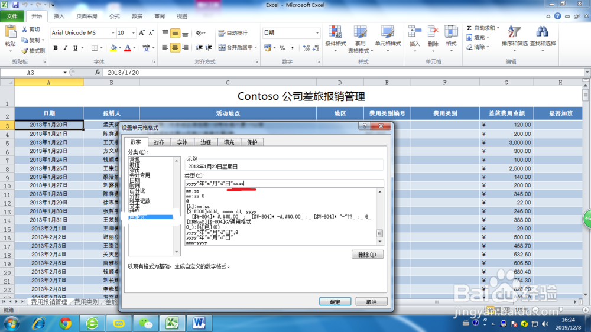Screen dimensions: 591x332
Task: Click Excel help icon in ribbon corner
Action: (557, 16)
